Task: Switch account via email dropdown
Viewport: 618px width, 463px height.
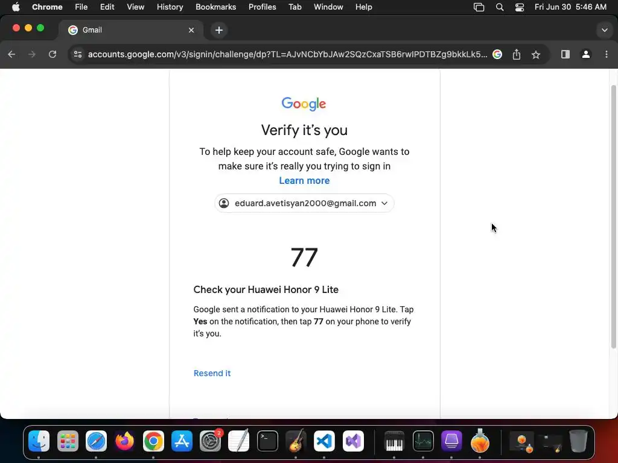Action: 304,203
